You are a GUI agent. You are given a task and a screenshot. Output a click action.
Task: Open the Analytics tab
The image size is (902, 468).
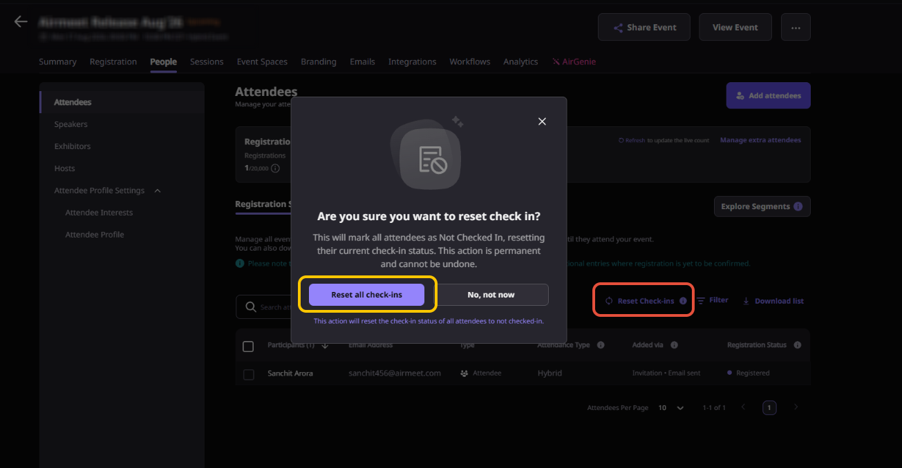click(520, 61)
